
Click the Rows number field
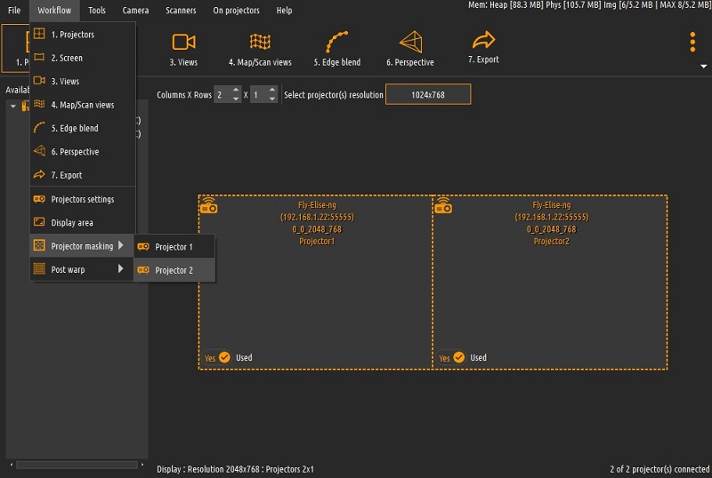(x=259, y=95)
